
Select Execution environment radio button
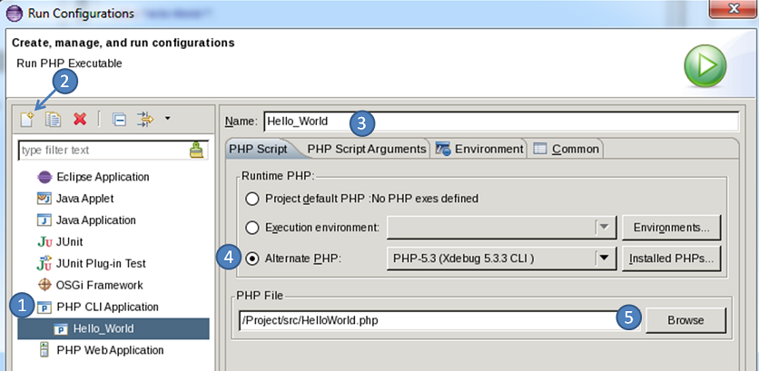tap(252, 228)
